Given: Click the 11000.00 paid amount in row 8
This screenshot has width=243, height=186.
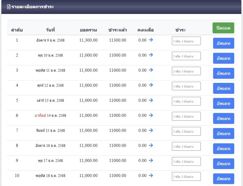Looking at the screenshot, I should 117,145.
